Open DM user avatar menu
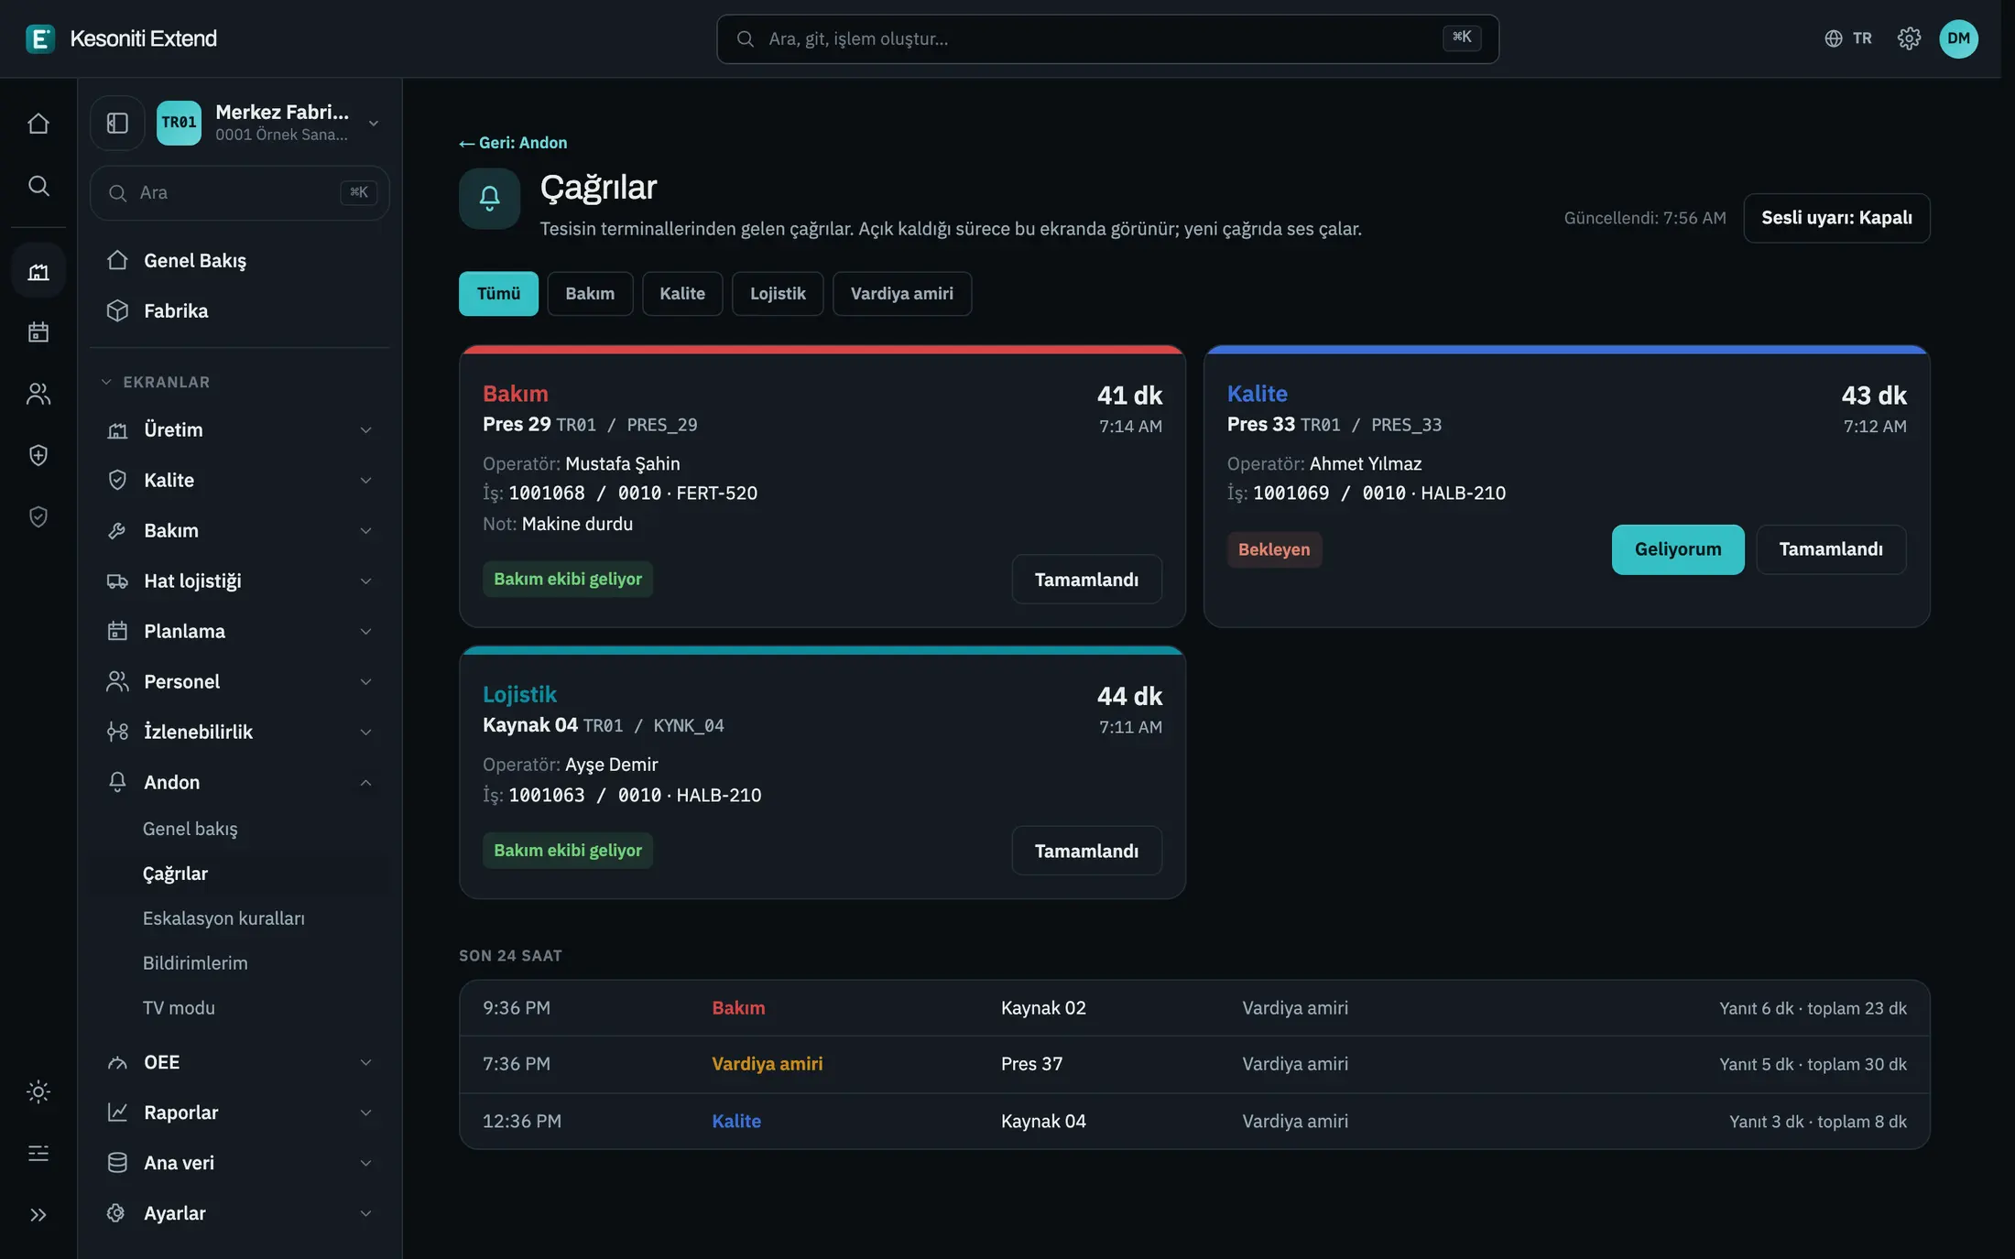Viewport: 2015px width, 1259px height. tap(1958, 38)
